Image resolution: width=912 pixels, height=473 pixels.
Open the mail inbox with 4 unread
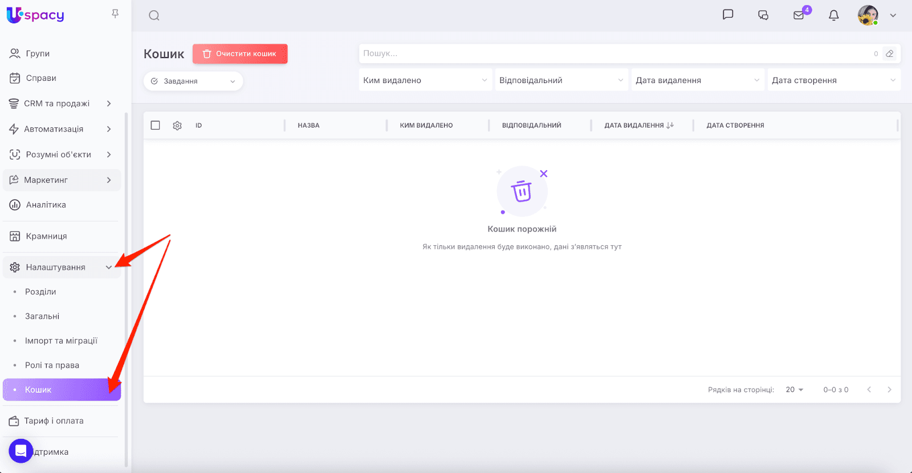click(799, 15)
